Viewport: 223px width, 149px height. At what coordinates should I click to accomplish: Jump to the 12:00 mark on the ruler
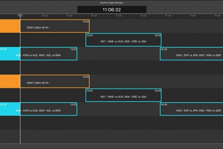(x=45, y=16)
